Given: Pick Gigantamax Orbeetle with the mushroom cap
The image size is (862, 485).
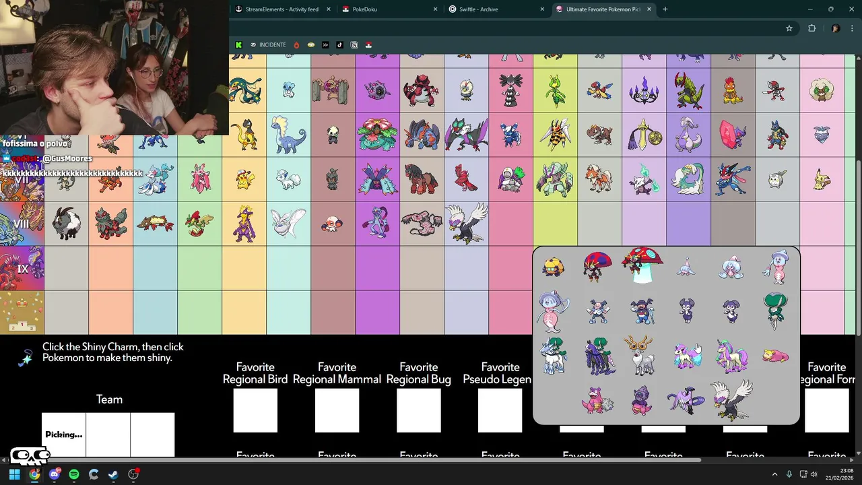Looking at the screenshot, I should tap(642, 265).
